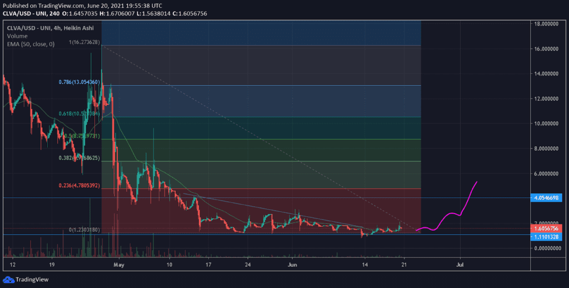Click the Jul label on time axis
The height and width of the screenshot is (288, 569).
(x=460, y=265)
